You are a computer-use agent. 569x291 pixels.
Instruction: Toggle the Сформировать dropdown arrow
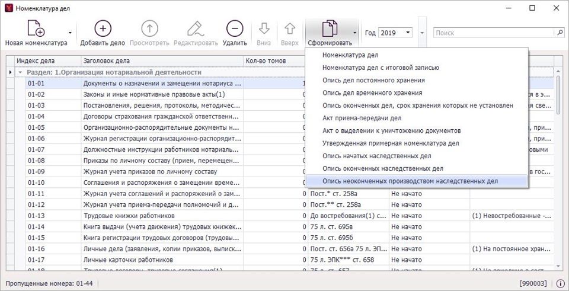pos(354,33)
